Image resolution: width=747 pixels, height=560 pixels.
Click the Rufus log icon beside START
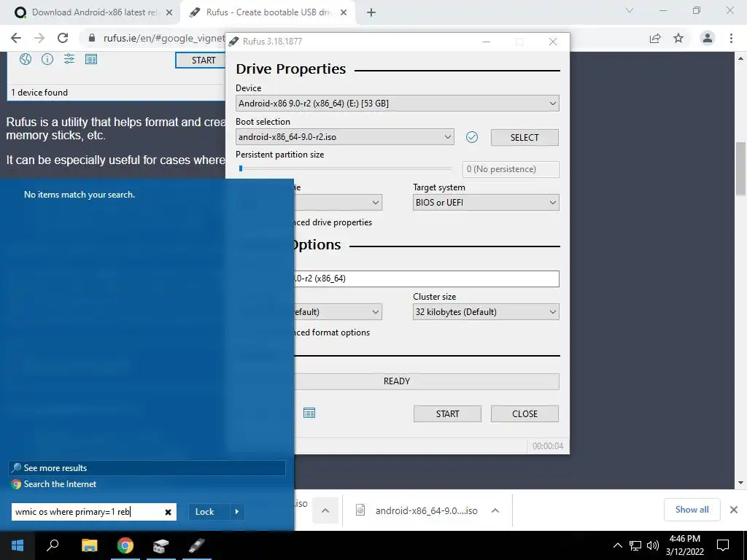point(309,413)
